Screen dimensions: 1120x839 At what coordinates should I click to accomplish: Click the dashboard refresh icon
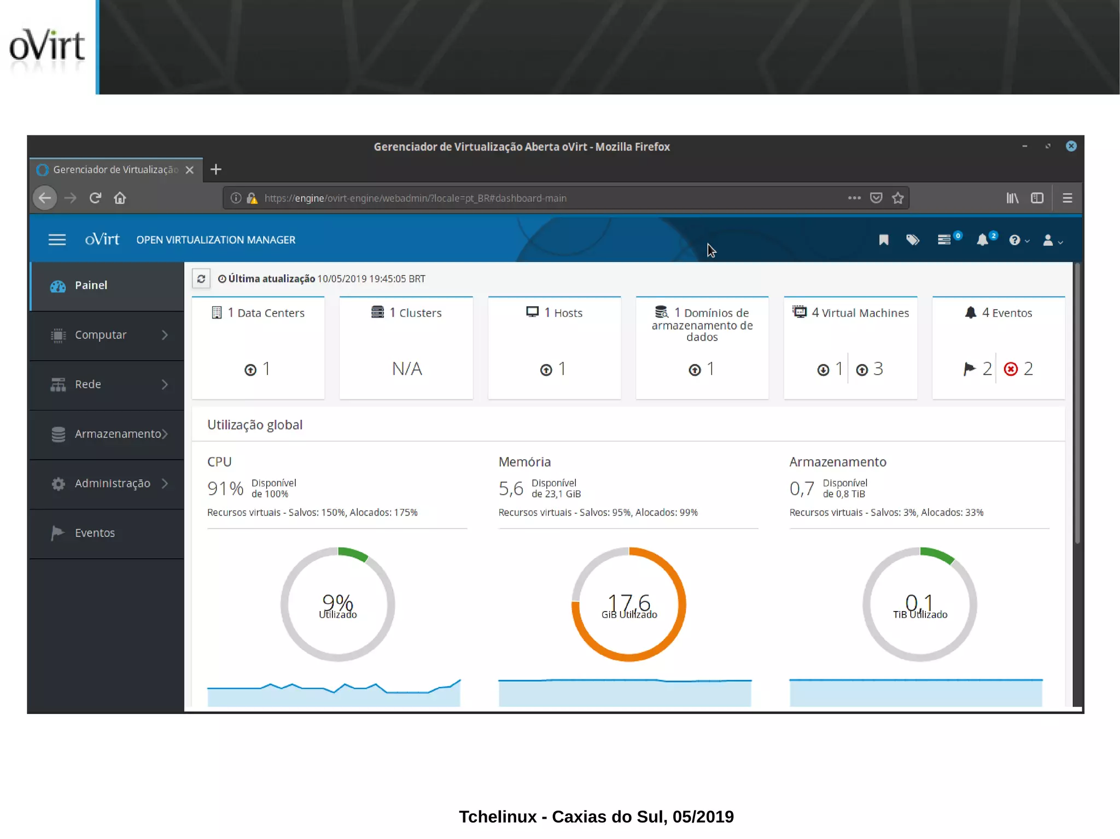click(x=201, y=279)
